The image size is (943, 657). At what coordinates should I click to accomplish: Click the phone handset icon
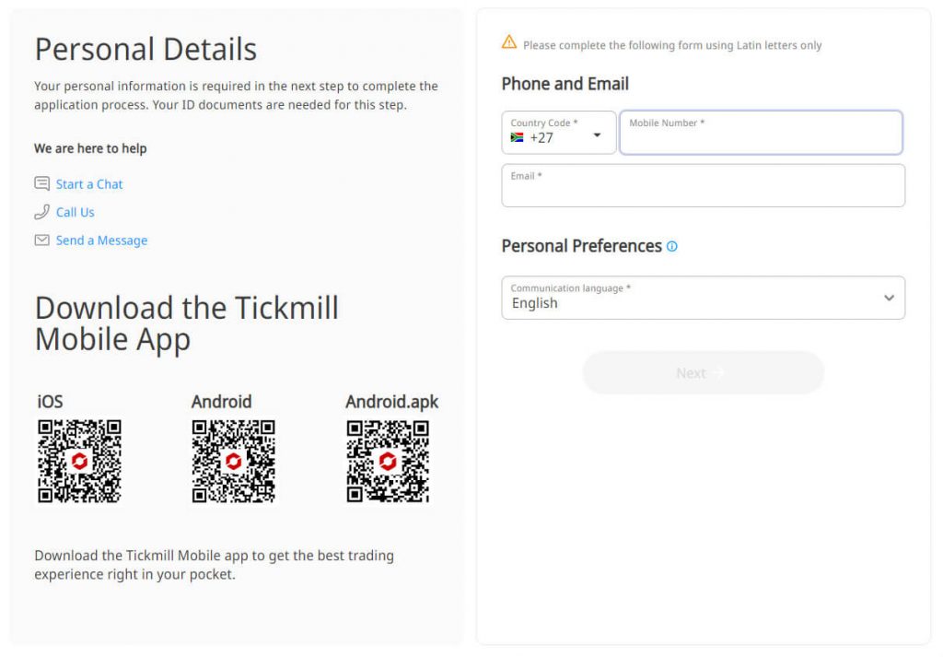coord(41,212)
